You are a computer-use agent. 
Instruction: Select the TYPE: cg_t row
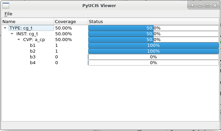click(31, 28)
